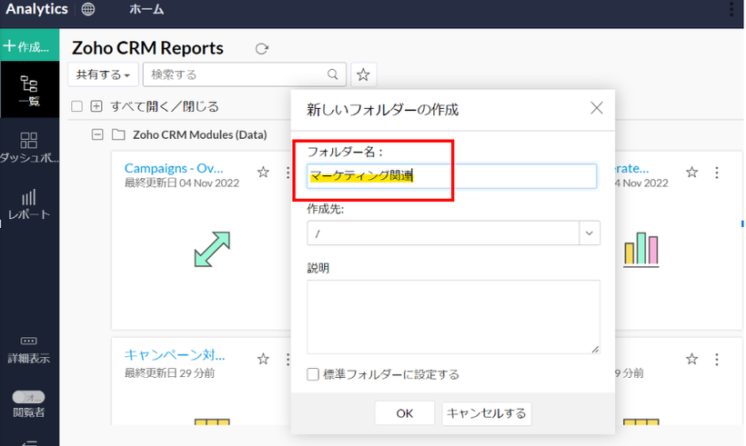This screenshot has height=446, width=746.
Task: Close the 新しいフォルダーの作成 dialog
Action: [597, 108]
